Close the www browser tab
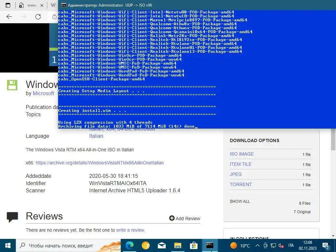Image resolution: width=336 pixels, height=252 pixels. (42, 5)
